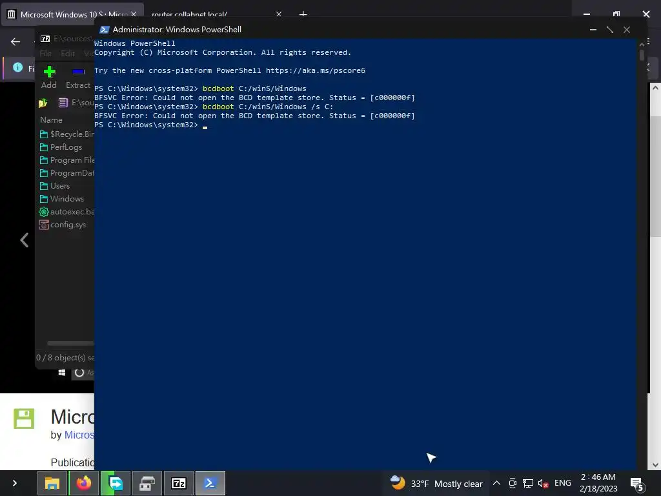Open the clock showing 2:46 AM
The image size is (661, 496).
[x=598, y=483]
